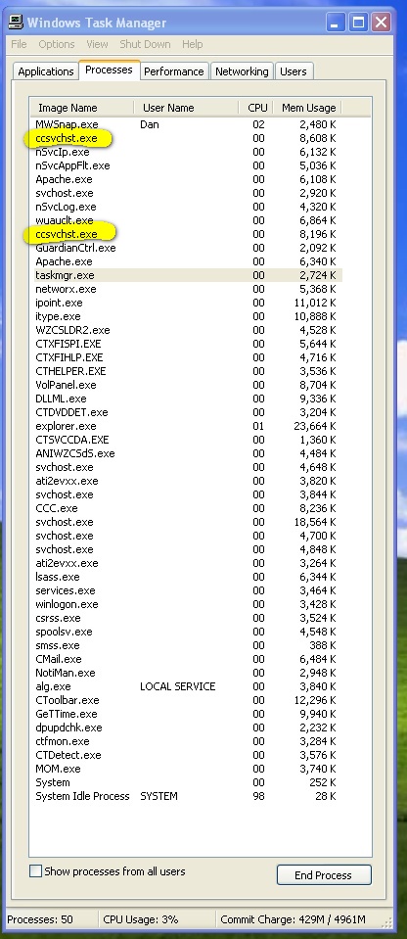Open the Help menu

pos(192,44)
